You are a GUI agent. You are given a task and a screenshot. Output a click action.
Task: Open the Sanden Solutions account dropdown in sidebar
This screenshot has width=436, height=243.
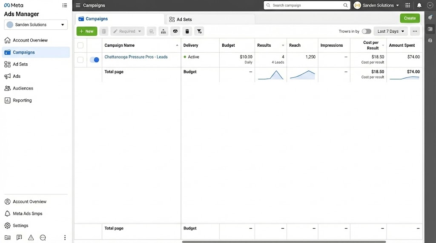pos(36,25)
